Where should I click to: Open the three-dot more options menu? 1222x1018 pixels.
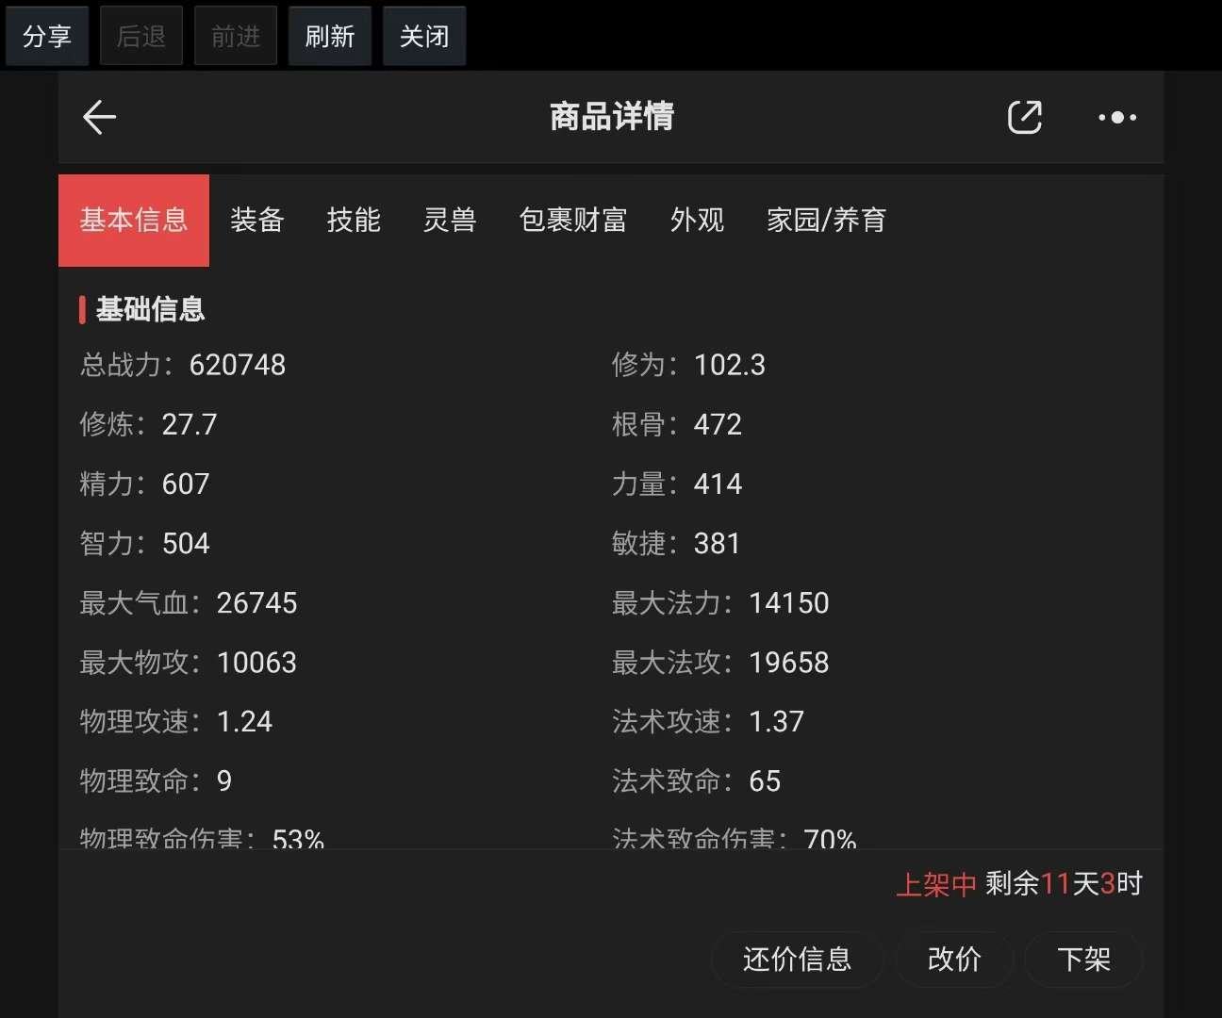point(1116,117)
